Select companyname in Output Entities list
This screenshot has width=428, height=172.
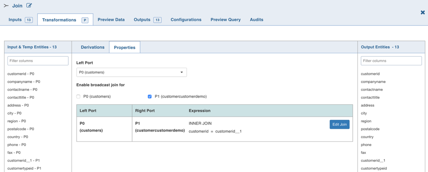click(x=373, y=82)
